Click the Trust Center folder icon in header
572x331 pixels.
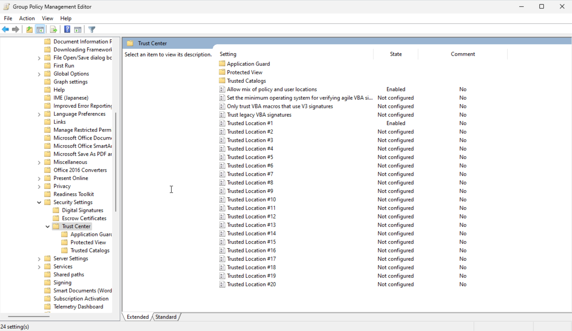click(x=130, y=43)
